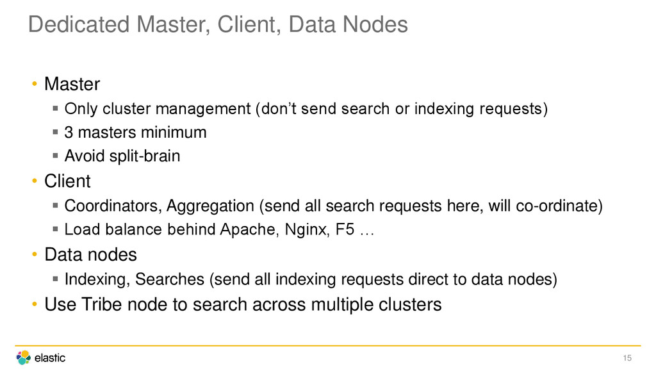Click the 3 masters minimum line

click(136, 133)
